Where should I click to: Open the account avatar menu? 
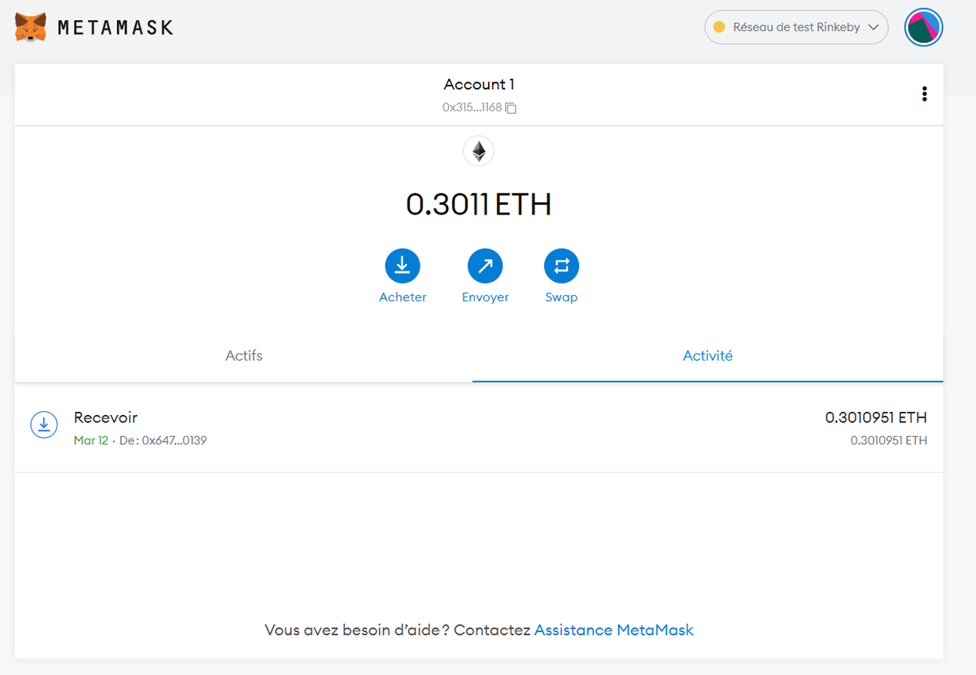click(x=923, y=28)
